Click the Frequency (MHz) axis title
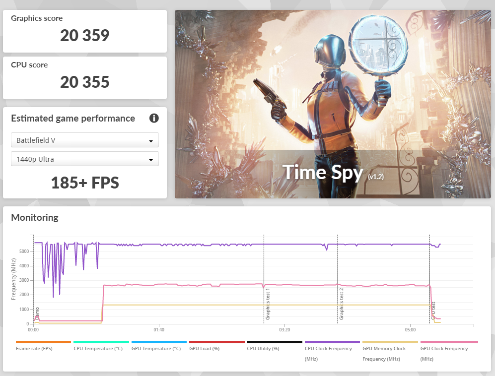 pos(13,279)
